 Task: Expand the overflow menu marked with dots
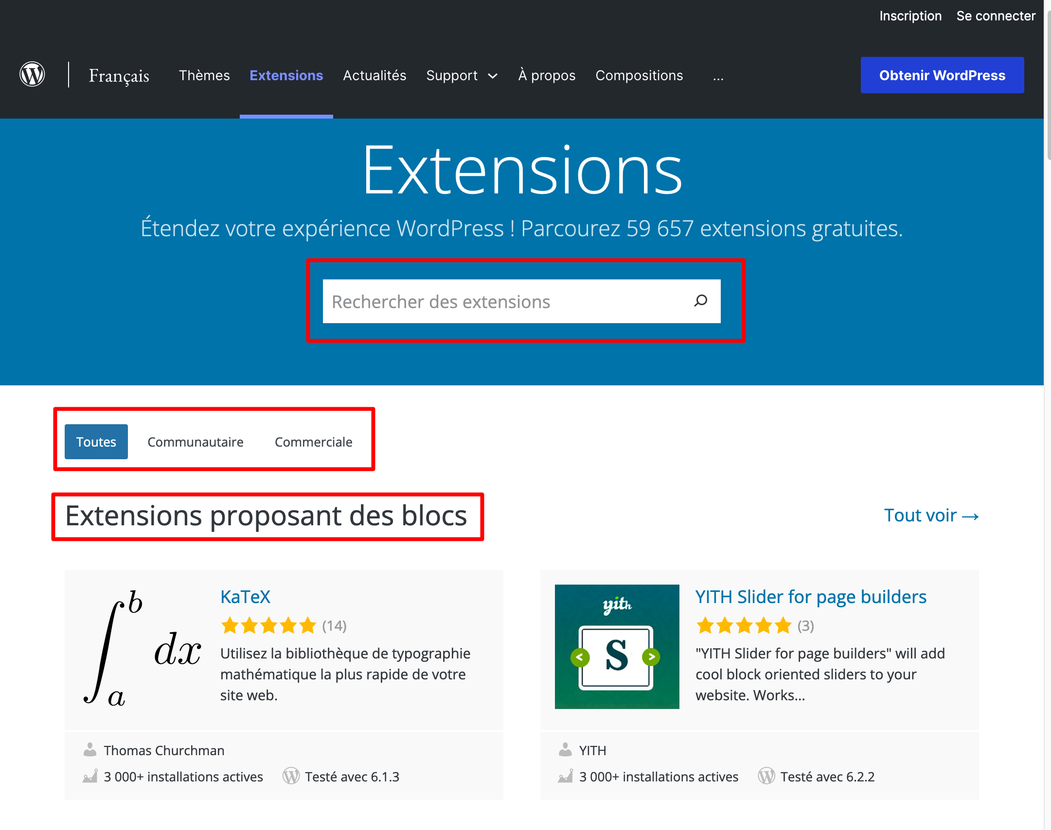(x=718, y=78)
